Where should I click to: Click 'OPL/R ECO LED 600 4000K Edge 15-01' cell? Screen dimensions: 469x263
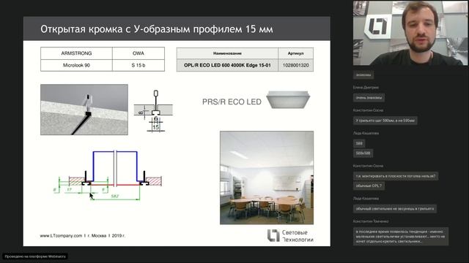227,65
